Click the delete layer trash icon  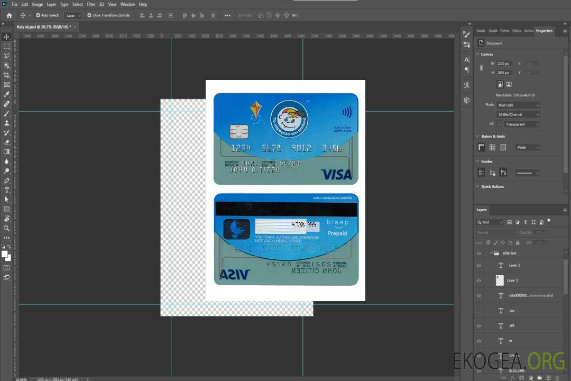point(557,378)
